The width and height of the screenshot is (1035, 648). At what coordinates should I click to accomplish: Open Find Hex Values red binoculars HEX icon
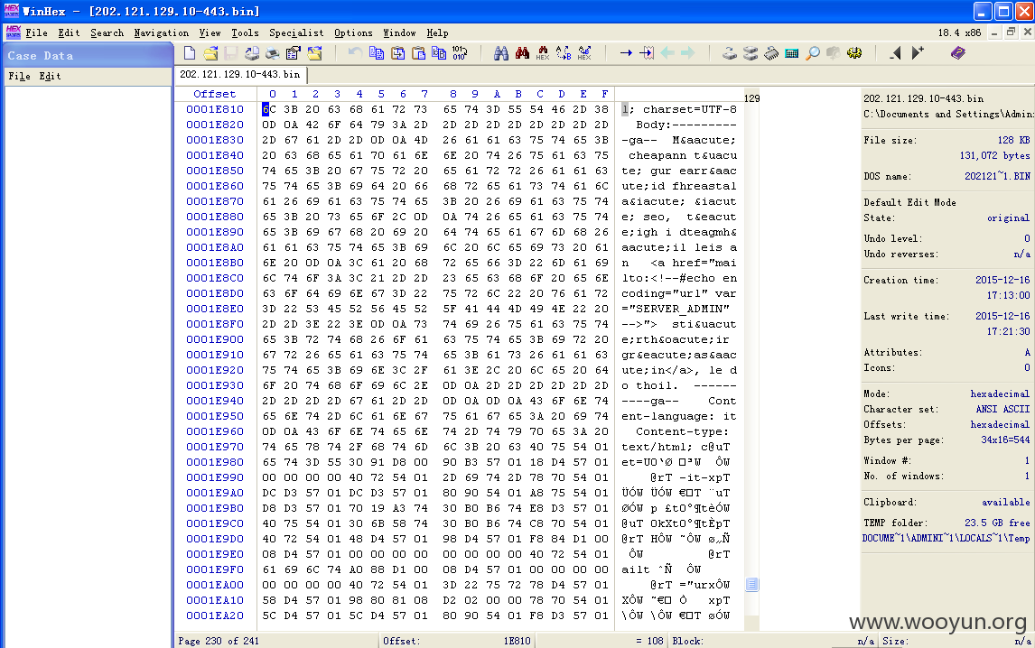pos(543,52)
